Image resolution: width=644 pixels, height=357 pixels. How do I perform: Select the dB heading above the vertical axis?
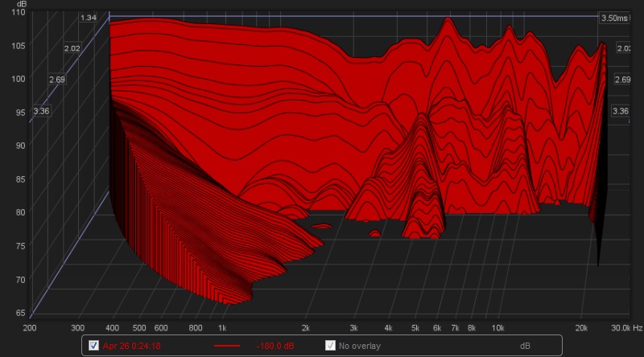pos(22,4)
